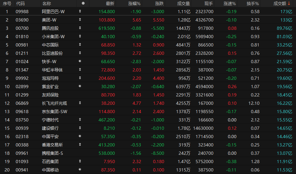This screenshot has height=174, width=296.
Task: Click the arrow icon for 比亚迪股份
Action: [80, 53]
